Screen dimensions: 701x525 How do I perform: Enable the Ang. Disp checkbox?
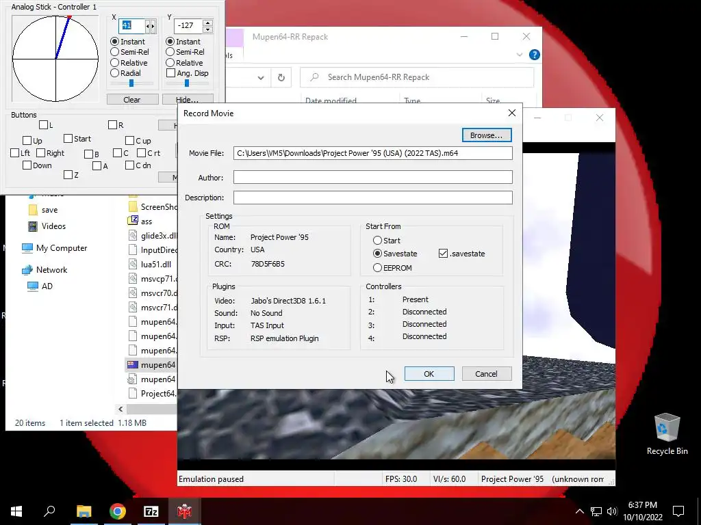(170, 73)
